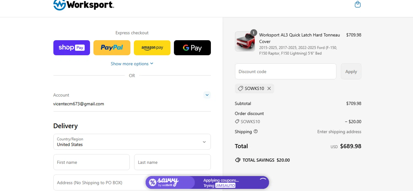The width and height of the screenshot is (413, 191).
Task: Pay with Shop Pay
Action: pos(72,48)
